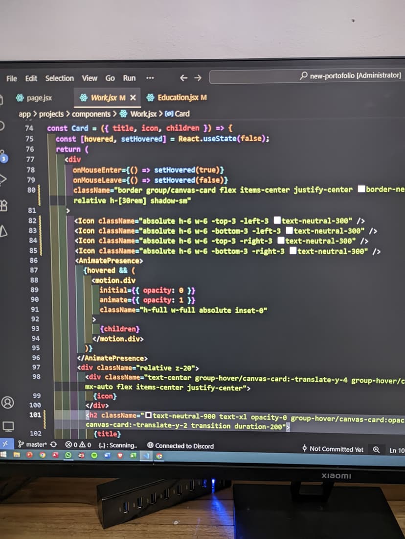Click the React icon on page.jsx tab
The width and height of the screenshot is (405, 539).
(x=20, y=98)
